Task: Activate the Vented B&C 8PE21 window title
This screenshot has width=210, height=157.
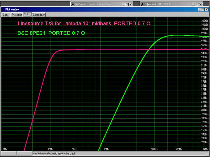Action: [158, 4]
